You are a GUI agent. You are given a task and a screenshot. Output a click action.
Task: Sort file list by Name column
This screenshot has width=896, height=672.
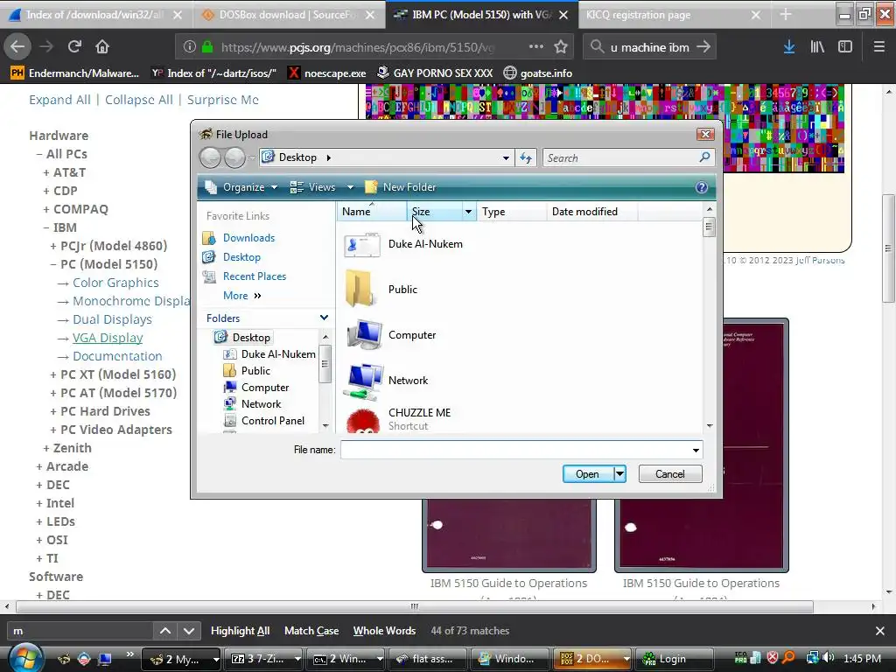point(371,212)
